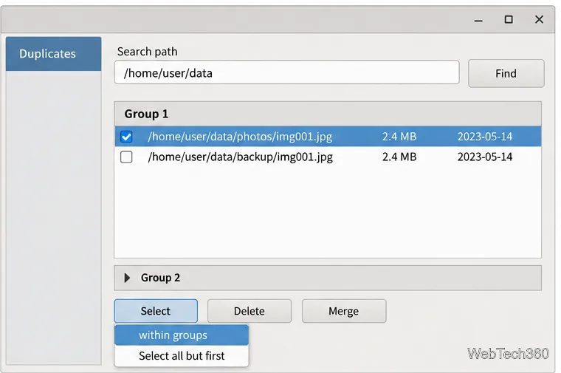Click the Merge button
Viewport: 561px width, 373px height.
[x=344, y=311]
